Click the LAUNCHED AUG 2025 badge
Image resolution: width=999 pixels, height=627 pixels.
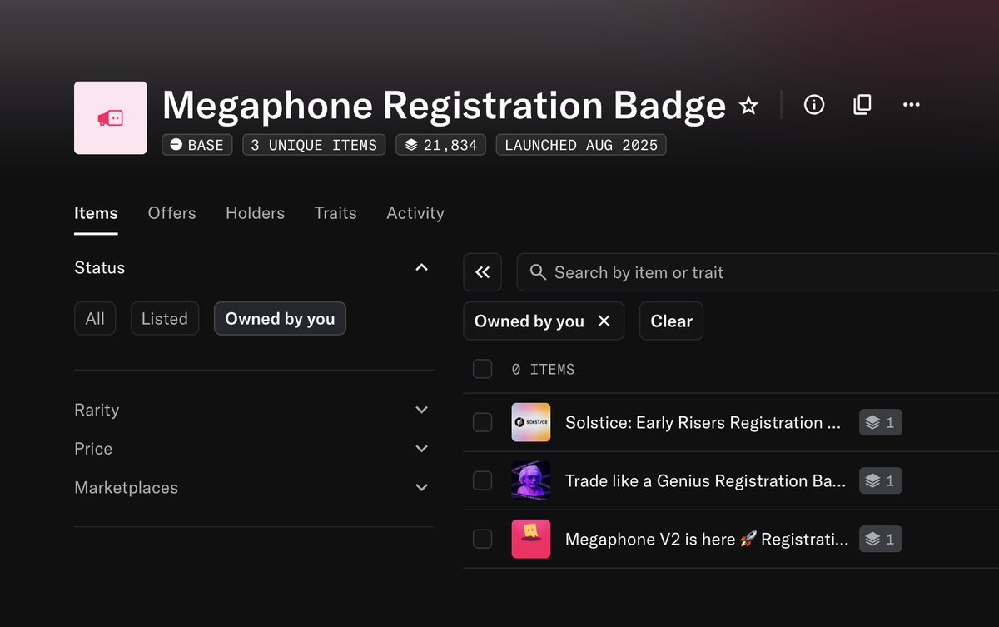(581, 145)
